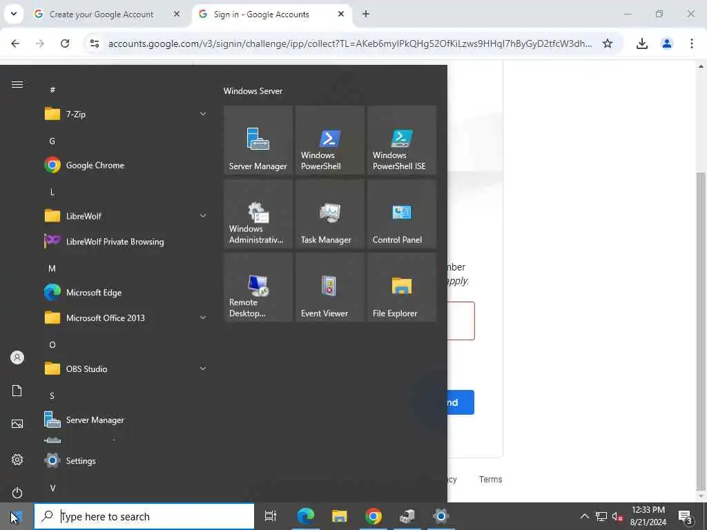707x530 pixels.
Task: Open Server Manager from the app list
Action: [x=126, y=420]
